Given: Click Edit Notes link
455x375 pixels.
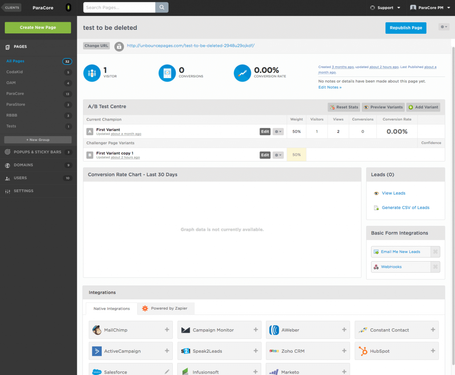Looking at the screenshot, I should pos(330,87).
